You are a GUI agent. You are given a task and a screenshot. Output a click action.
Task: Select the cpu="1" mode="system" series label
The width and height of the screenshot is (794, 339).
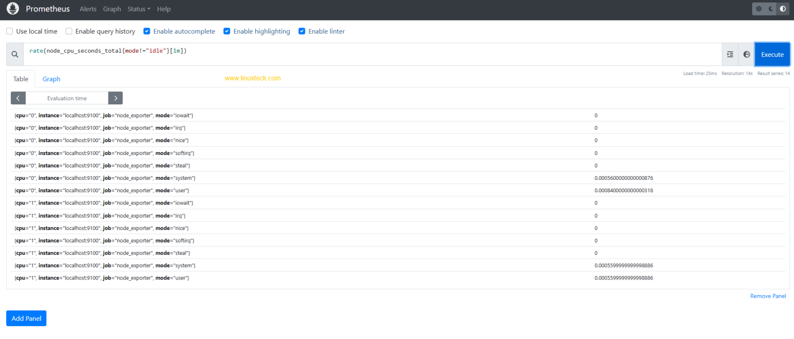tap(105, 266)
